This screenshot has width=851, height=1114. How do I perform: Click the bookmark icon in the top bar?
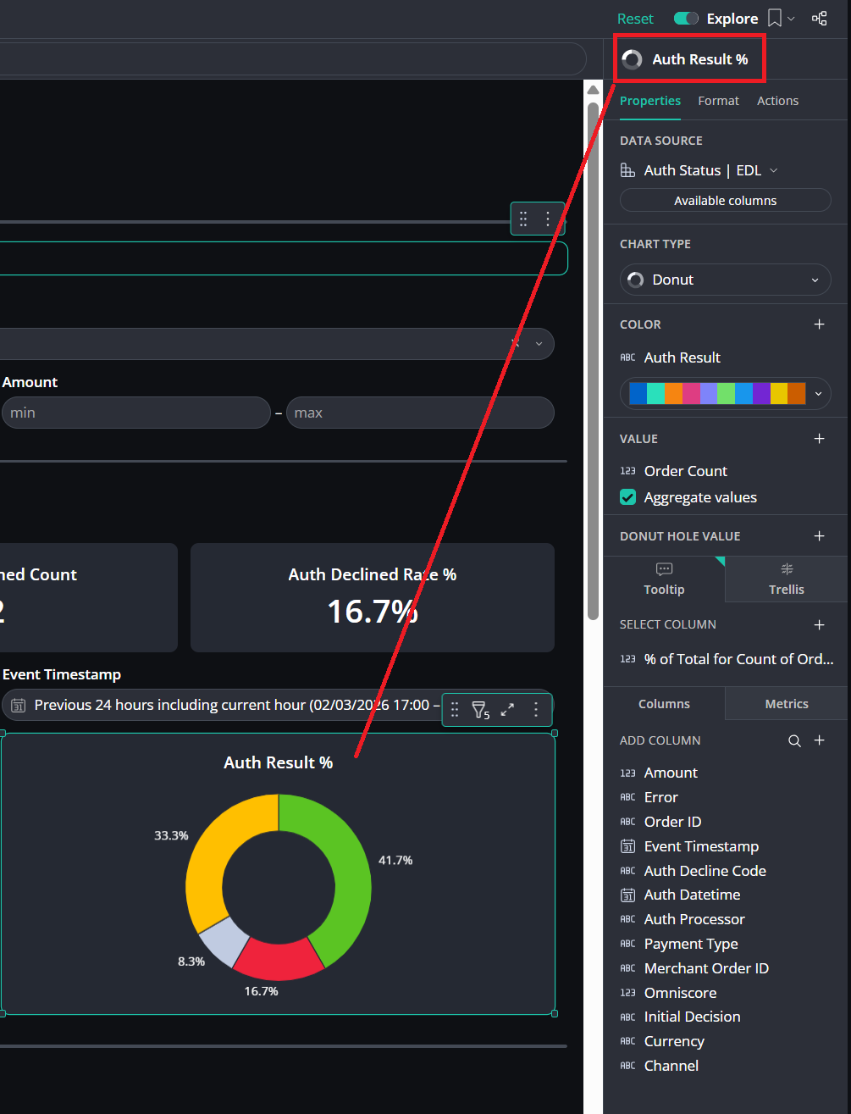(x=774, y=18)
